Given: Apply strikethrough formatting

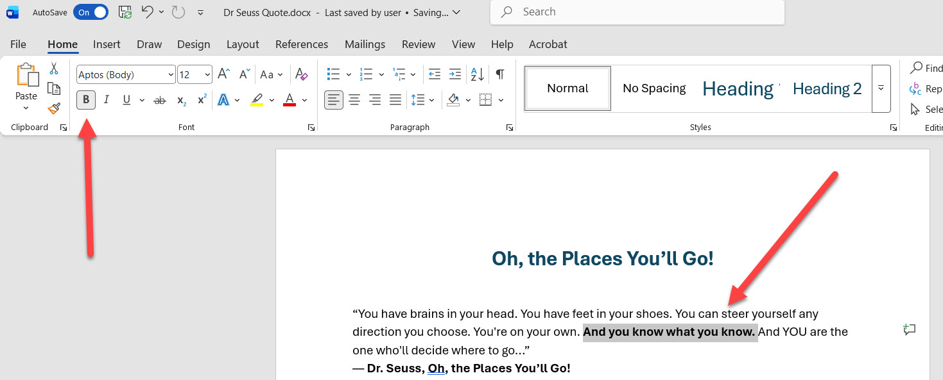Looking at the screenshot, I should point(160,100).
